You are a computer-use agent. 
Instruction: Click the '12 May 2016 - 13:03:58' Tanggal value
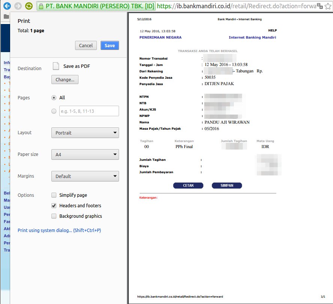(226, 64)
